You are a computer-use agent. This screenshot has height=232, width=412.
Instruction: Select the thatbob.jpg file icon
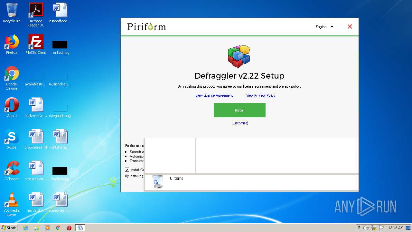coord(60,173)
